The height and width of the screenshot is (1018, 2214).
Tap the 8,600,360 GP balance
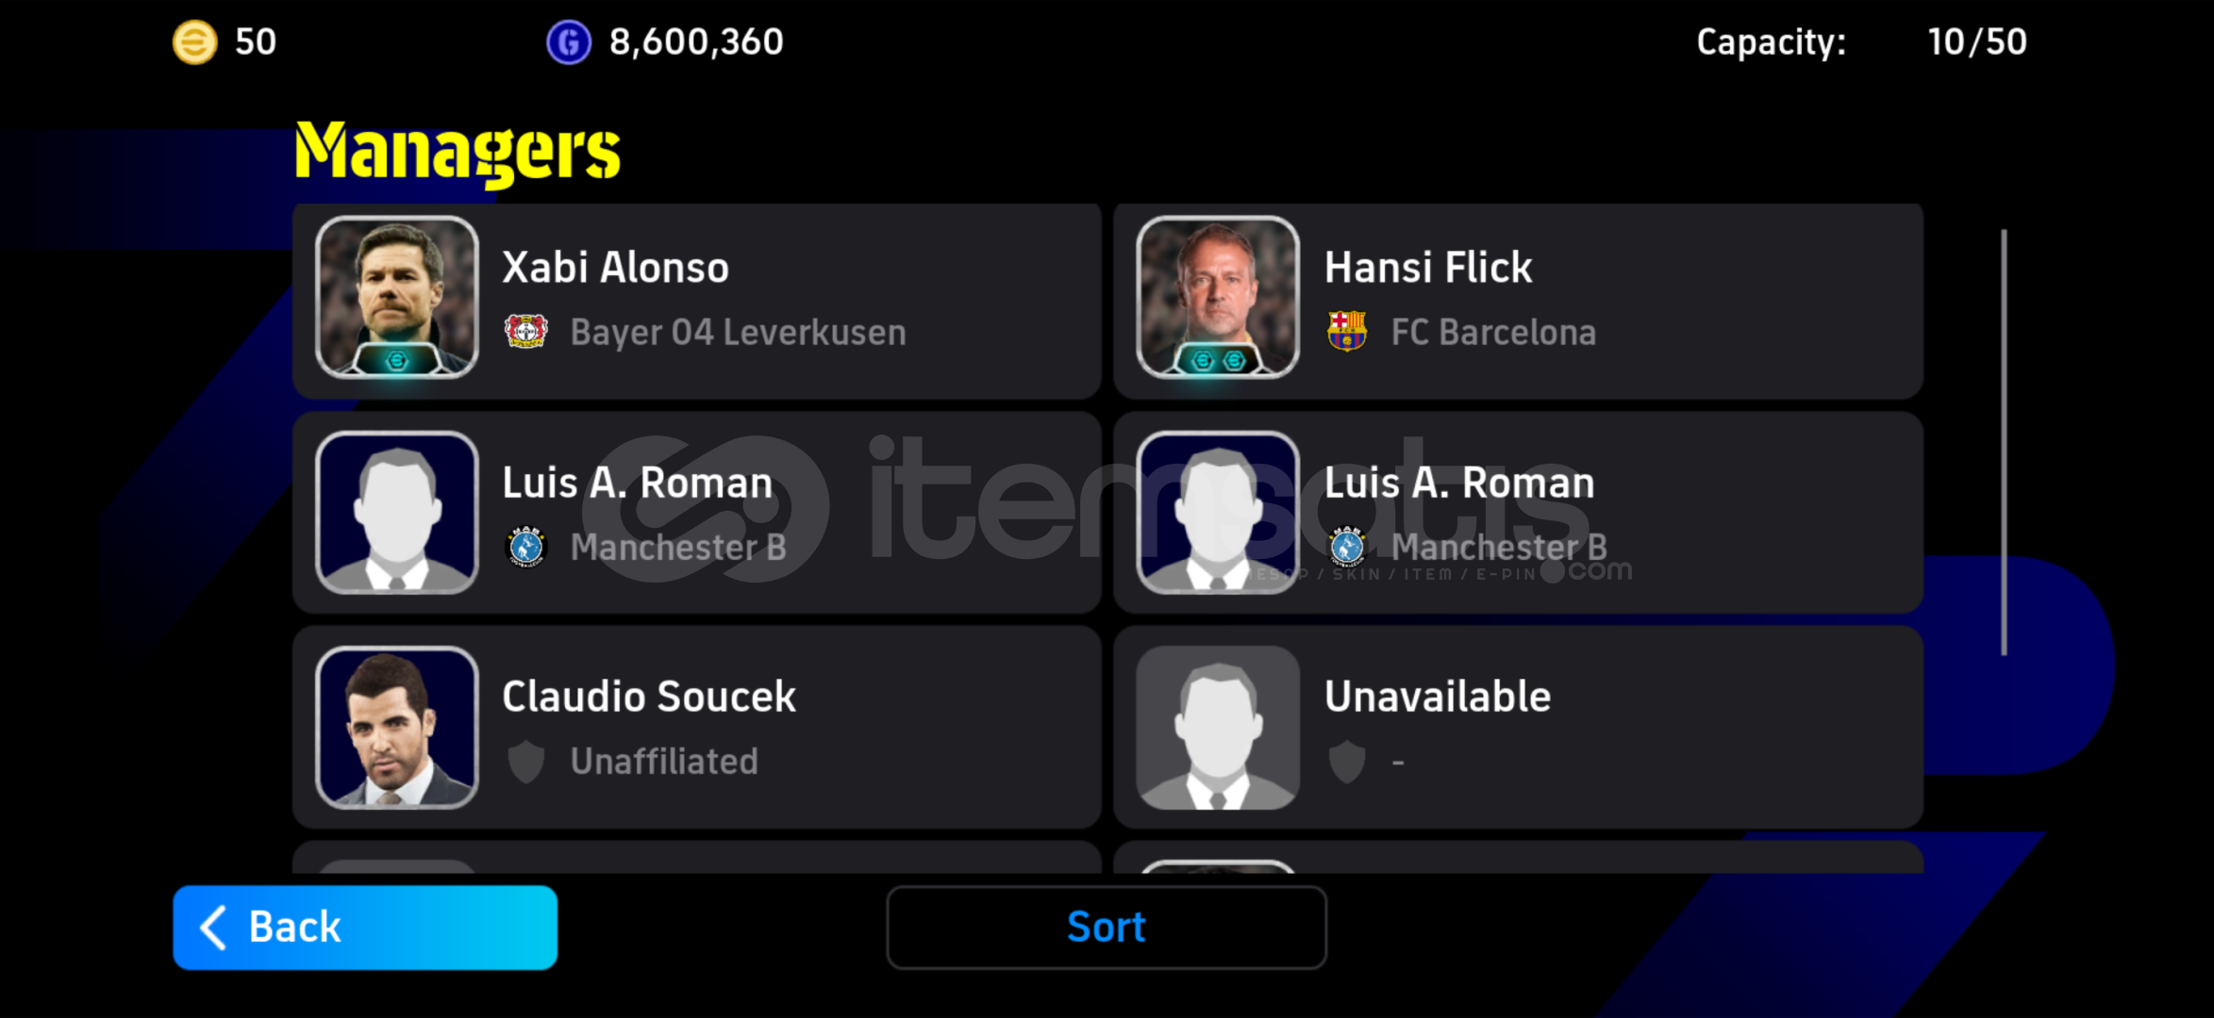(696, 42)
